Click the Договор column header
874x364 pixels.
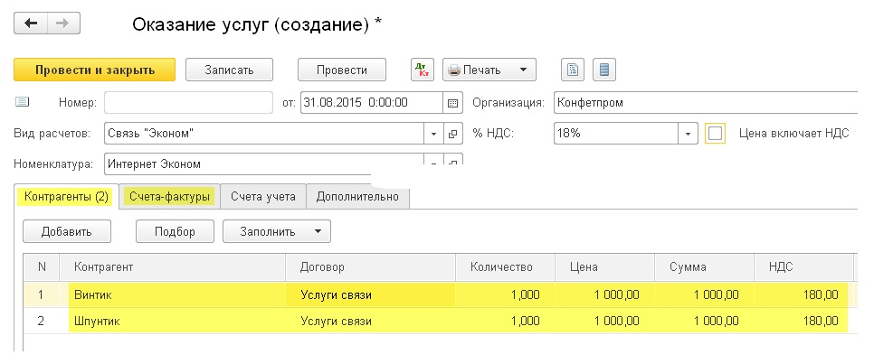coord(371,267)
